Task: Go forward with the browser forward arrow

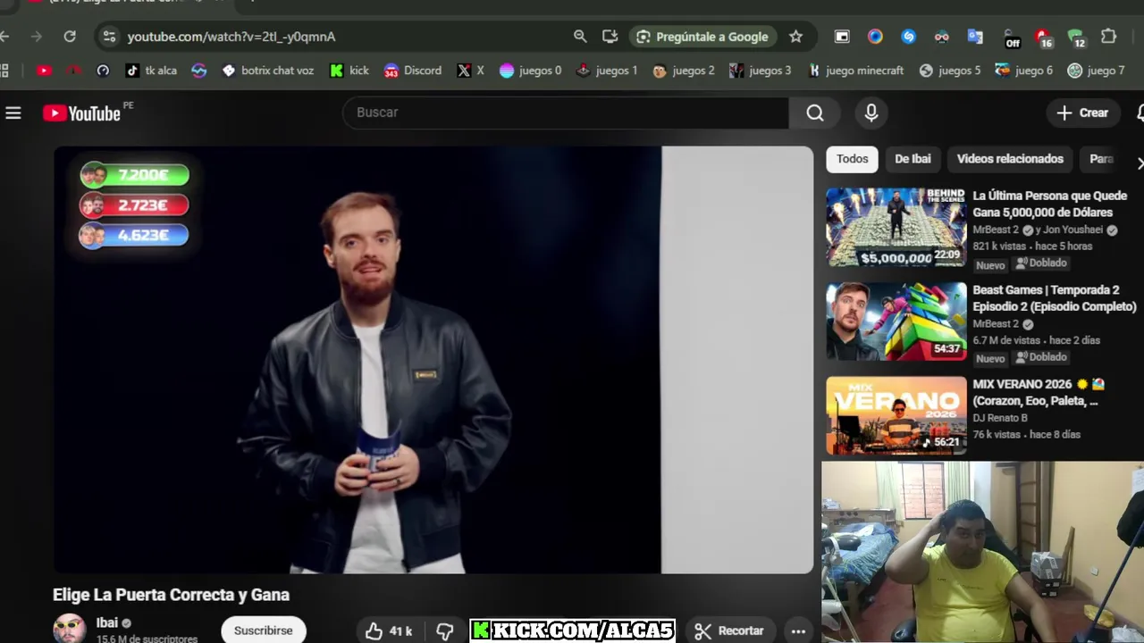Action: pos(36,37)
